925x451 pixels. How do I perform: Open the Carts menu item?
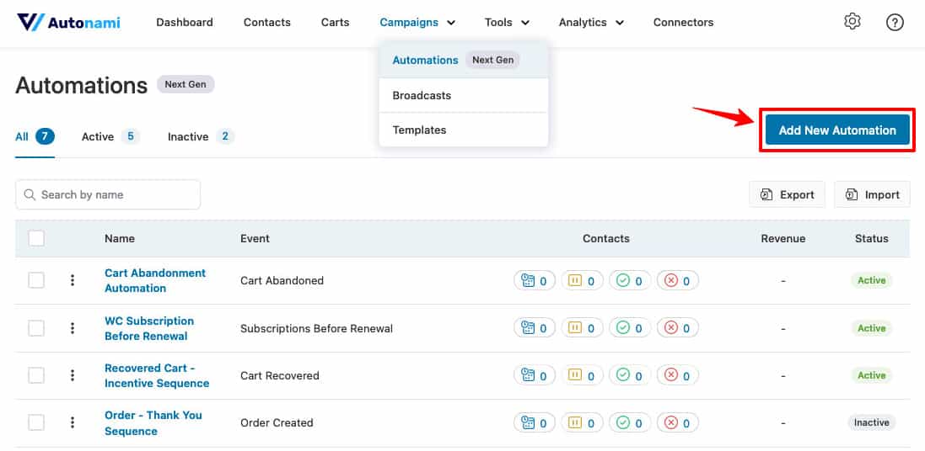point(335,23)
